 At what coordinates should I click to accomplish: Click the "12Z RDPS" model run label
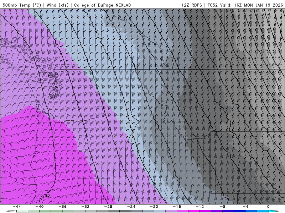pyautogui.click(x=192, y=5)
